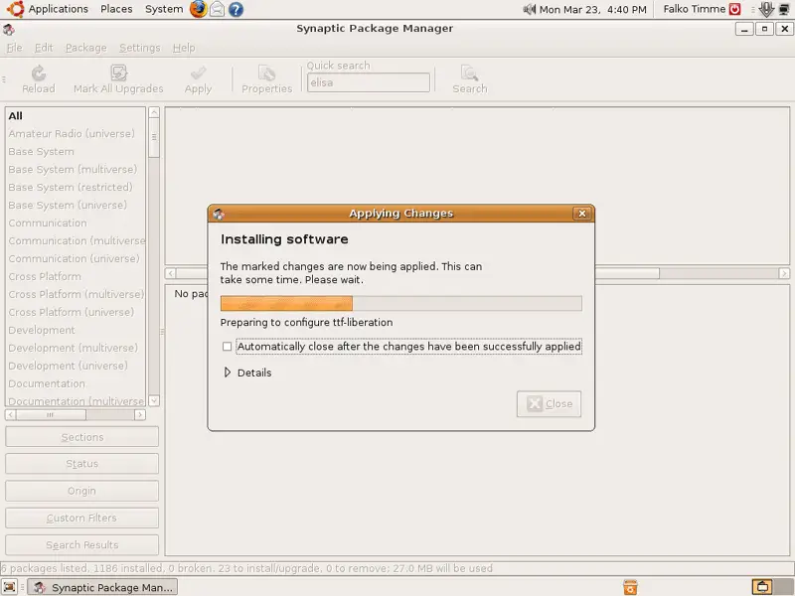Select the Cross Platform category
Viewport: 795px width, 596px height.
pyautogui.click(x=77, y=277)
